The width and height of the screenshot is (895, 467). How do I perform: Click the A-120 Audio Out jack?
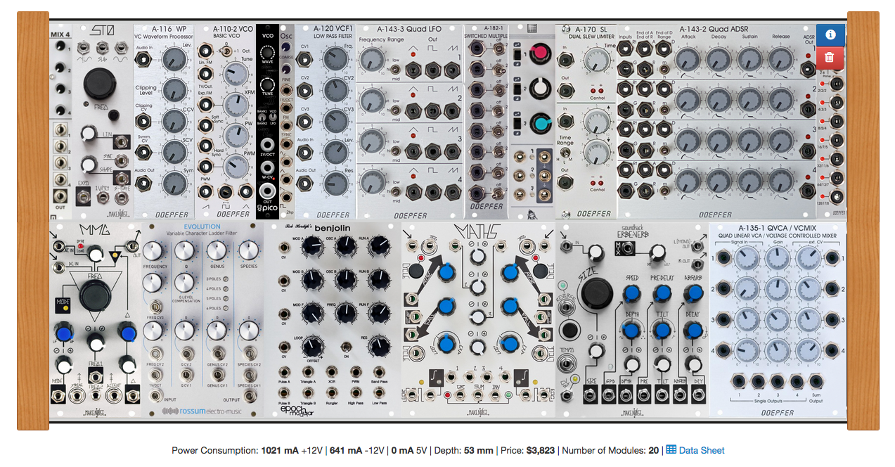(x=304, y=182)
